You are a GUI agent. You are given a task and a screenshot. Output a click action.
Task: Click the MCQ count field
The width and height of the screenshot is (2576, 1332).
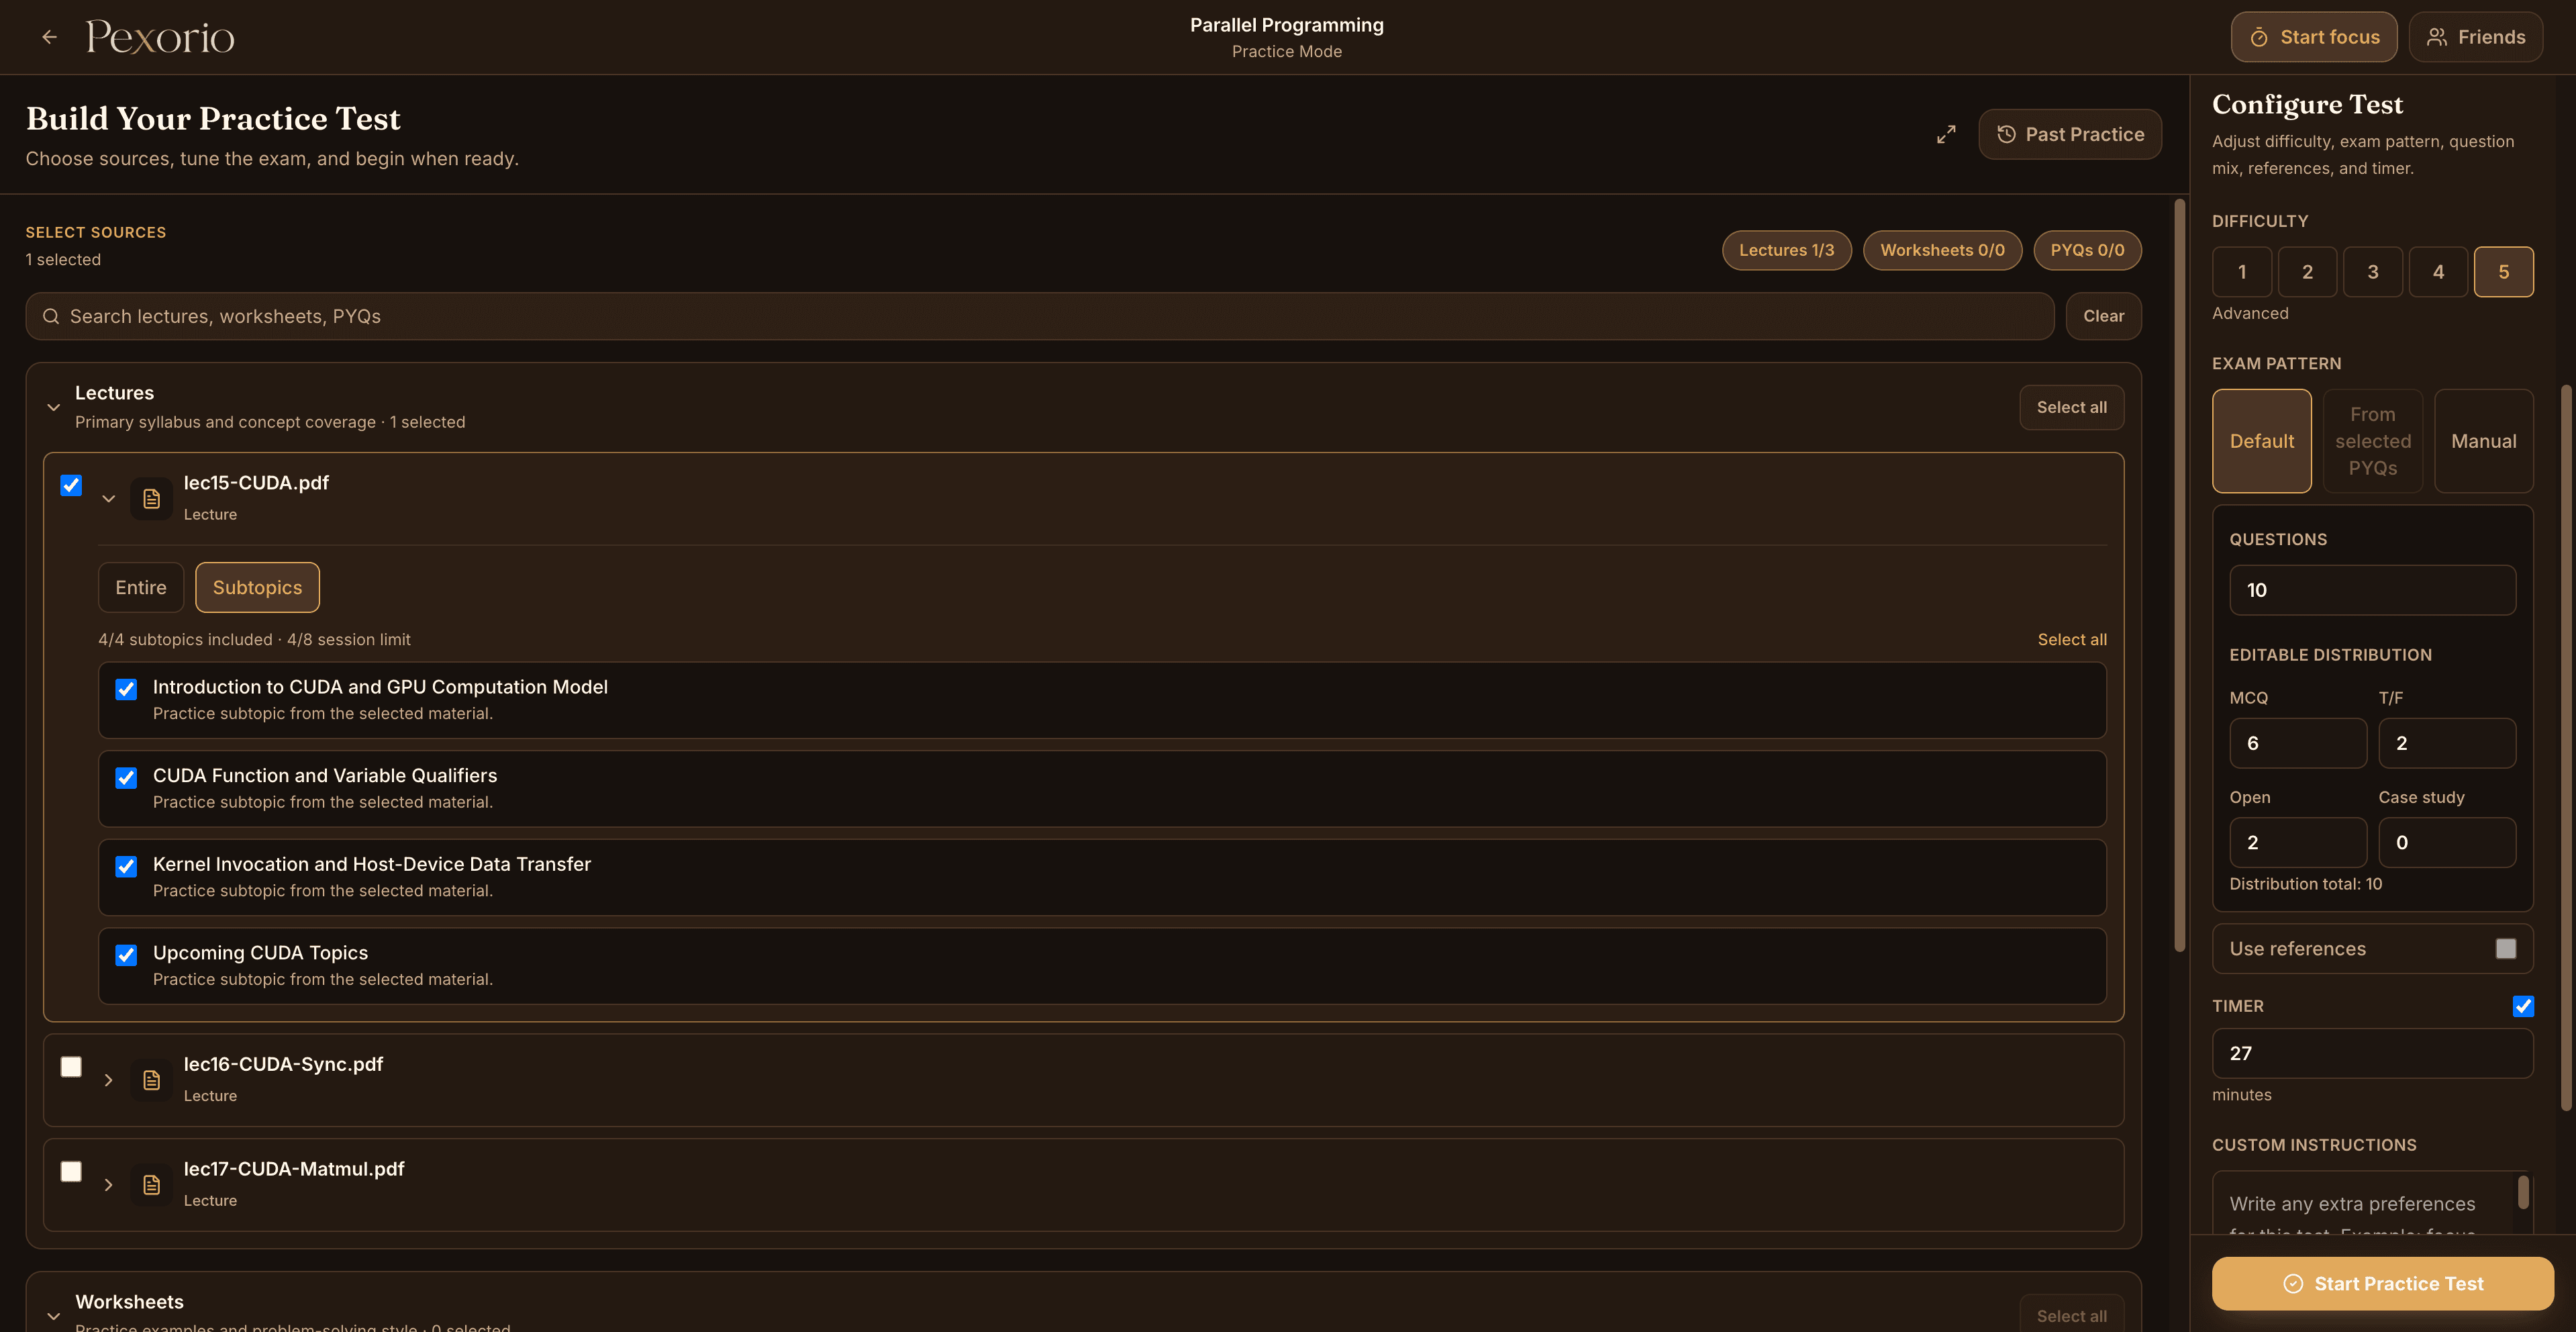point(2297,743)
